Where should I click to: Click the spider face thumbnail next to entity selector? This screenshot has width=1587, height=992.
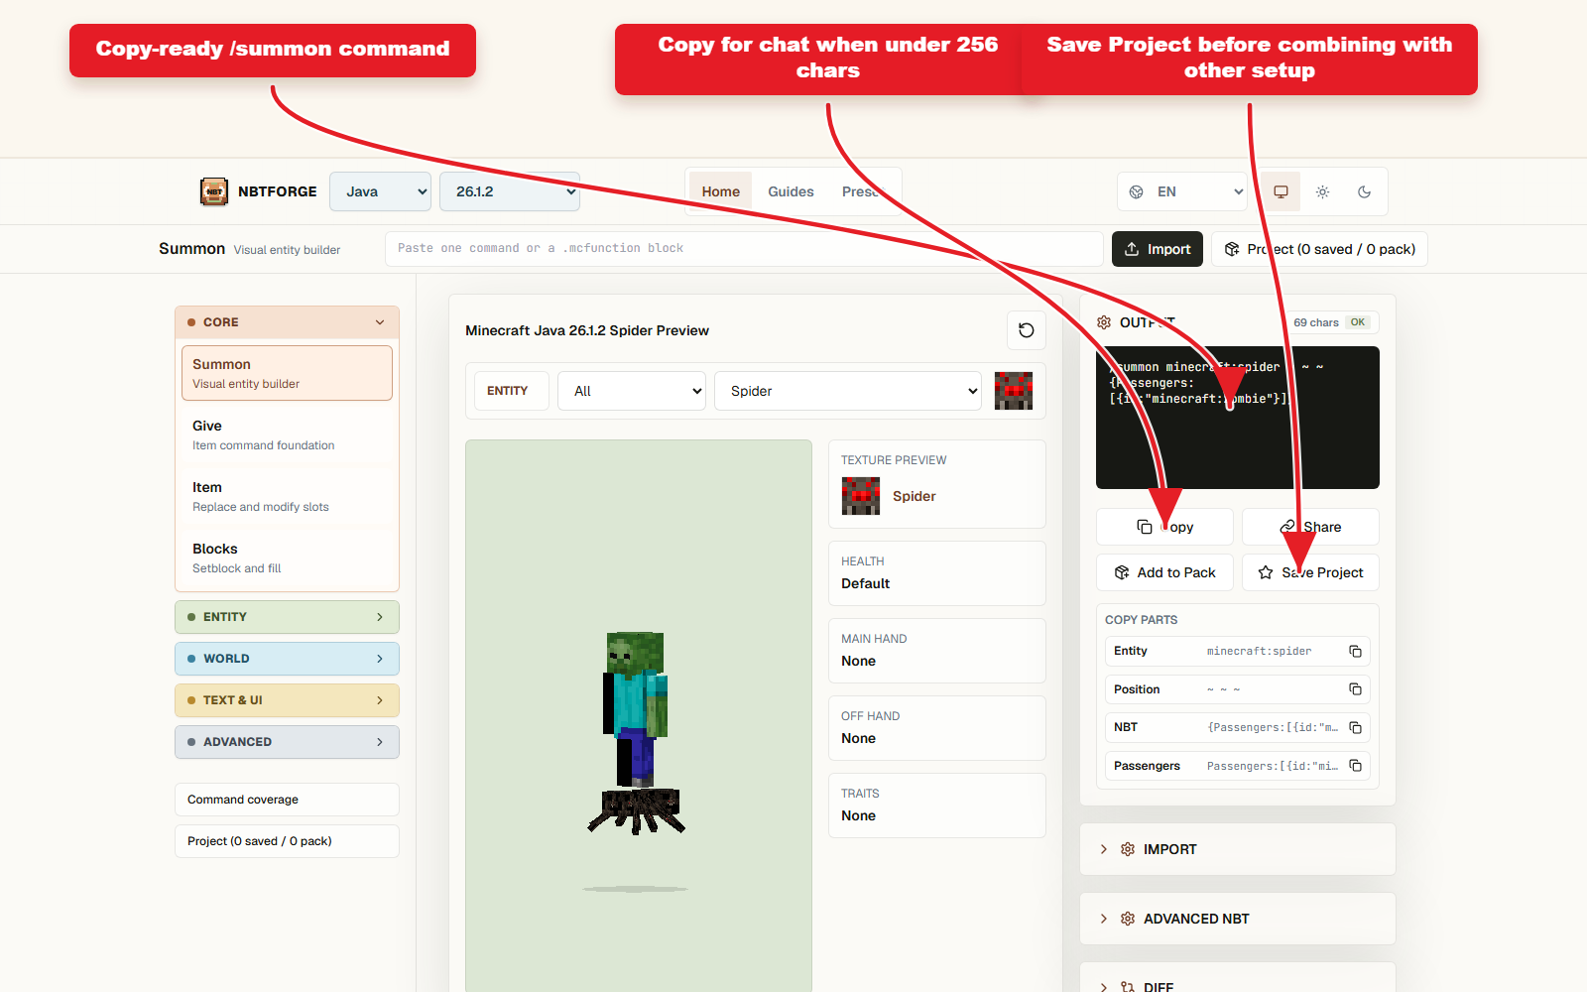click(x=1014, y=391)
